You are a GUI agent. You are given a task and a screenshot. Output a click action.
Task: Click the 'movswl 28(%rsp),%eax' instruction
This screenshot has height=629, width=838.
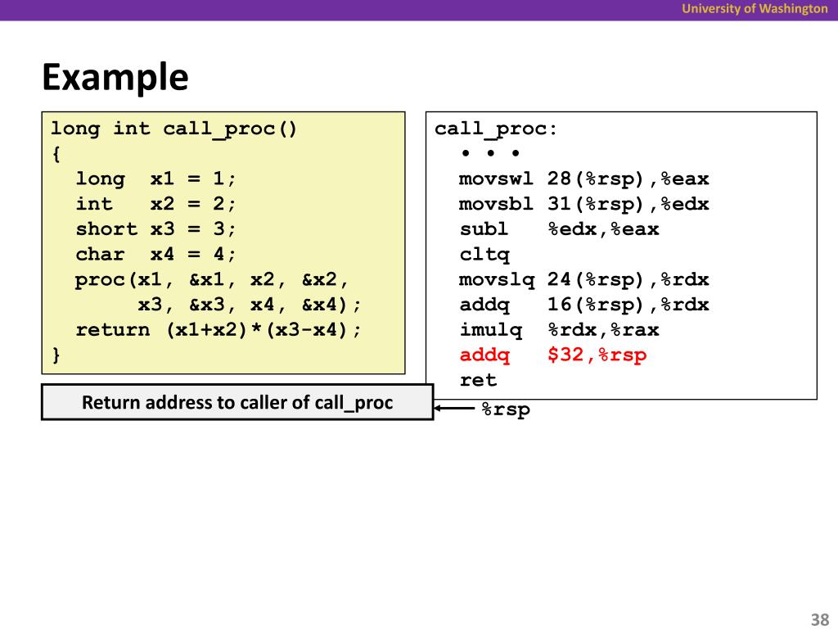tap(584, 179)
